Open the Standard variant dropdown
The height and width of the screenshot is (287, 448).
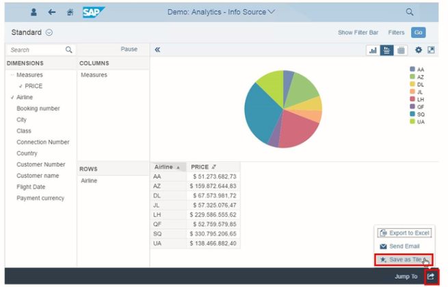point(49,33)
